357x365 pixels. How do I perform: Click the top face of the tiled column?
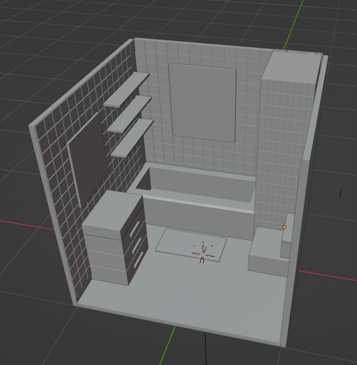pos(292,66)
